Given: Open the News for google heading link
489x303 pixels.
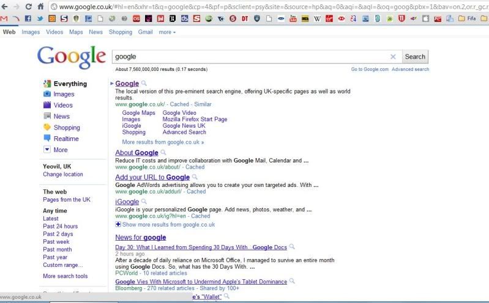Looking at the screenshot, I should tap(141, 237).
